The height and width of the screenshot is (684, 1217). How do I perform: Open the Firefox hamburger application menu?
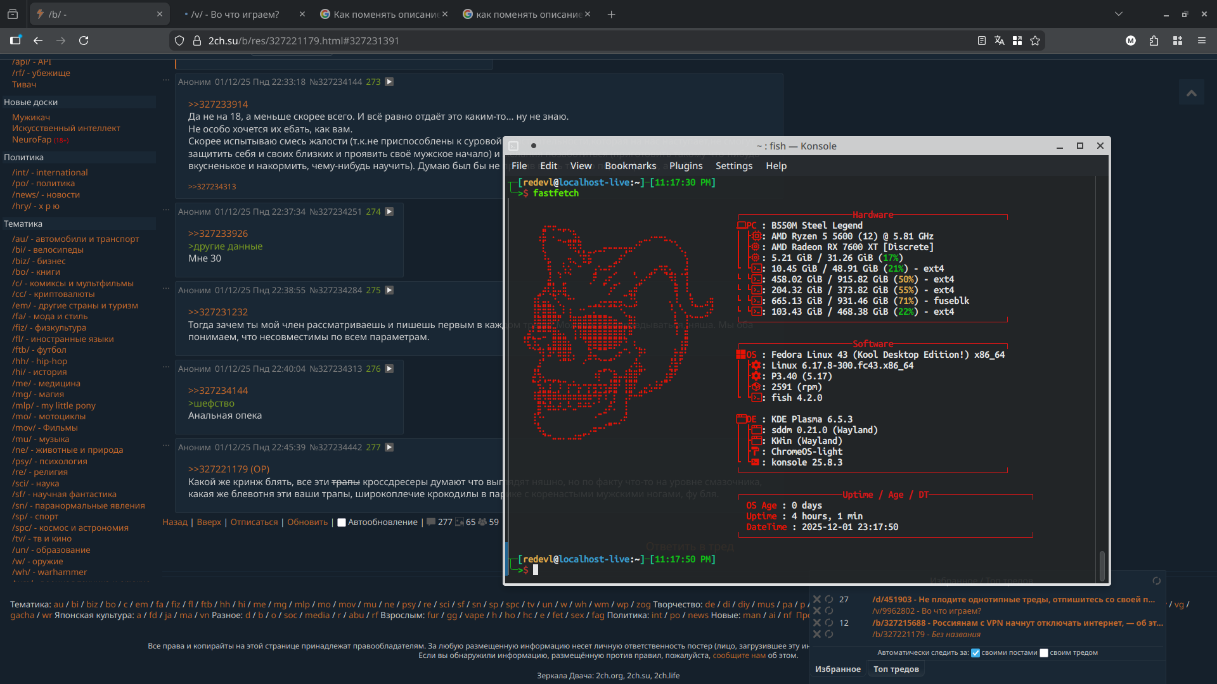pos(1201,41)
